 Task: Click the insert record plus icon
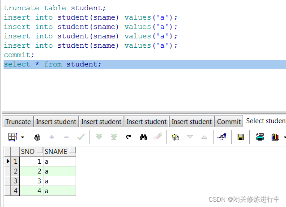pyautogui.click(x=51, y=137)
